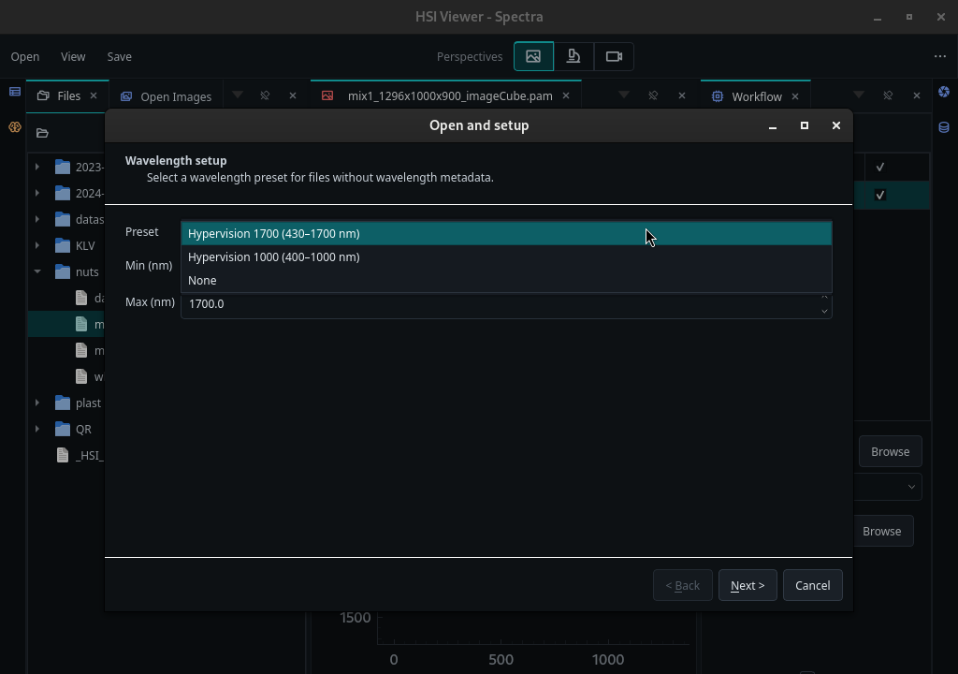Close the Workflow tab

[x=795, y=96]
